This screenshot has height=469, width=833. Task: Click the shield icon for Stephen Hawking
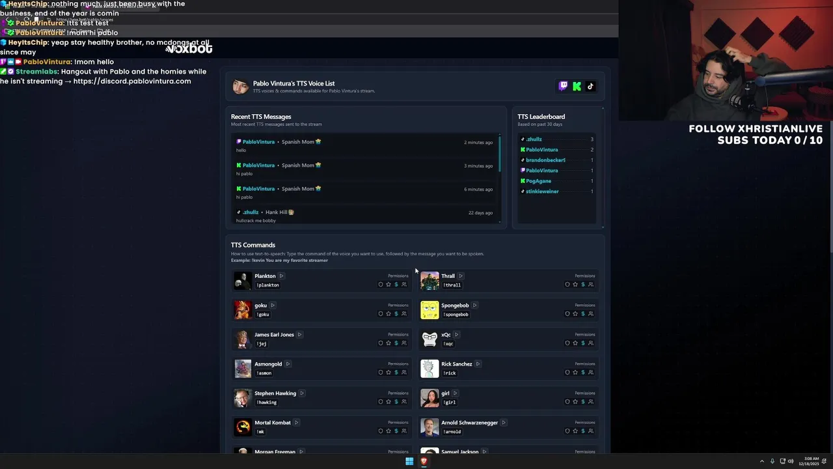pos(381,402)
